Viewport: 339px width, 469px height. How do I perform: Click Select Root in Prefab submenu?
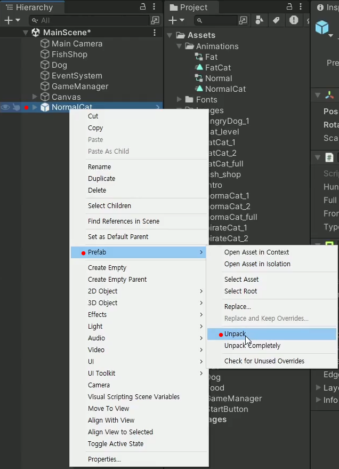click(x=272, y=291)
